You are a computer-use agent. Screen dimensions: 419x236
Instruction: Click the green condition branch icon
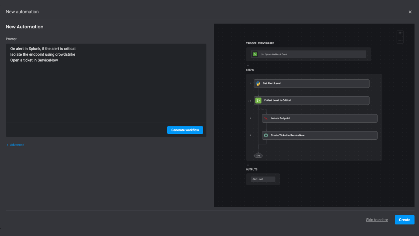[x=258, y=101]
